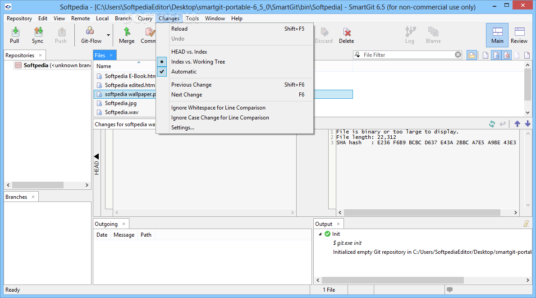Click the Date column header
536x298 pixels.
[x=102, y=235]
